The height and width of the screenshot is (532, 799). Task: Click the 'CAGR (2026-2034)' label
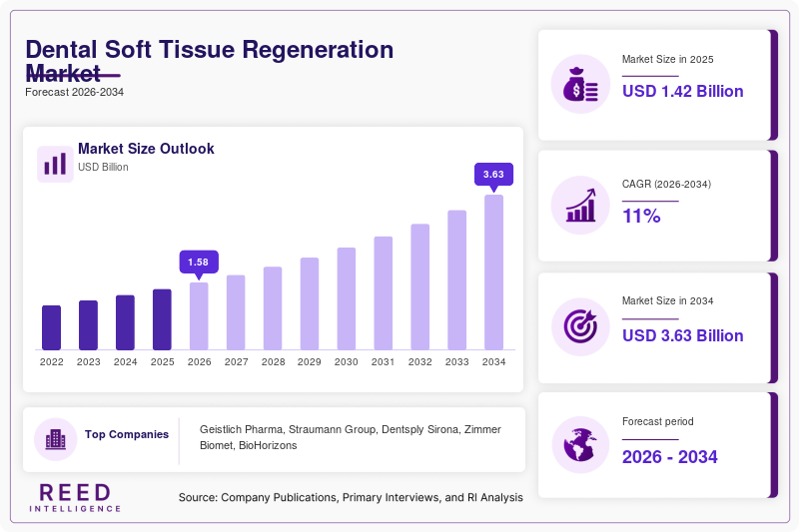tap(666, 184)
